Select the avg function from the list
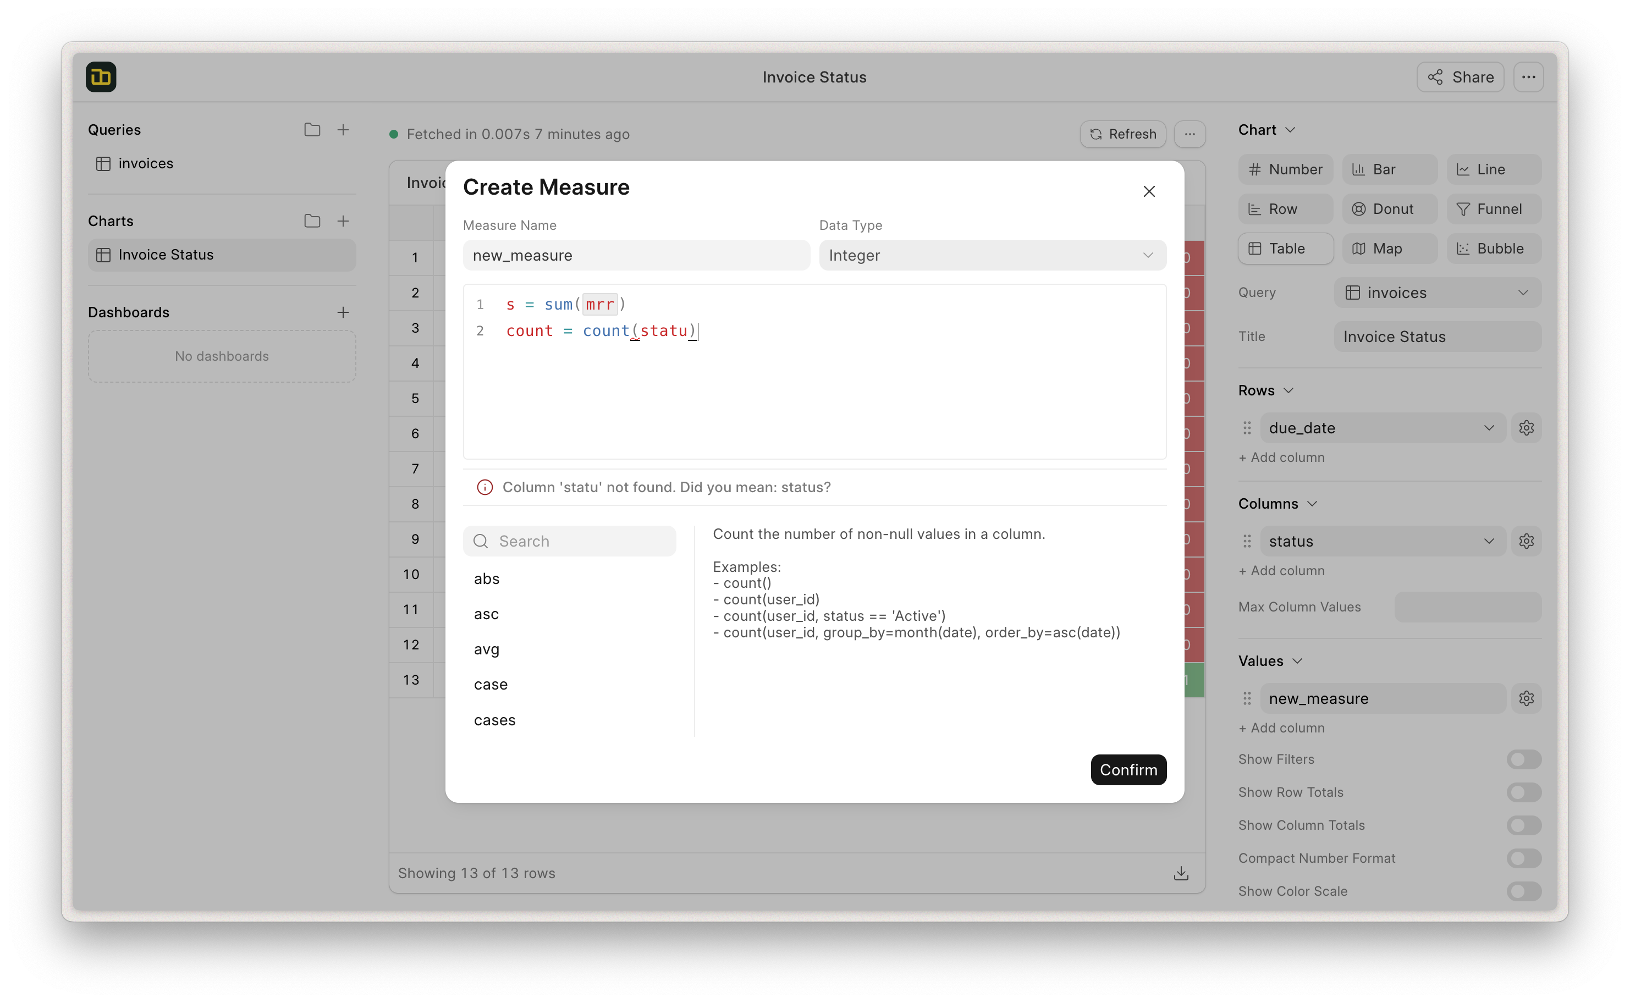This screenshot has width=1630, height=1003. coord(486,649)
